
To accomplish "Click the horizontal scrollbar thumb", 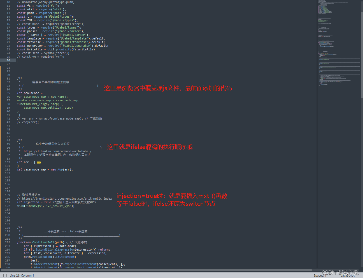I will pyautogui.click(x=156, y=270).
